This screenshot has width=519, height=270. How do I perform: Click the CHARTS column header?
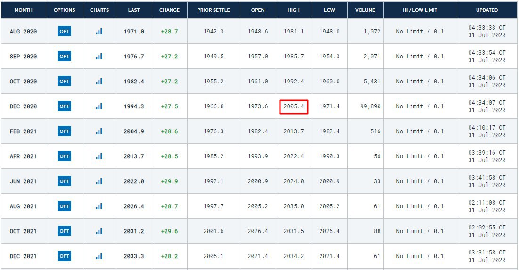point(99,10)
